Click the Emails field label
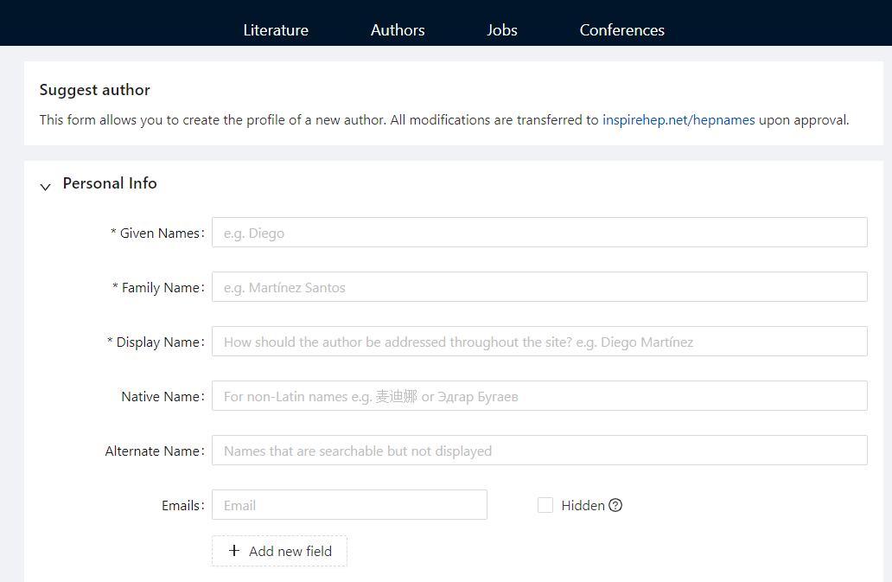The width and height of the screenshot is (892, 582). click(182, 505)
